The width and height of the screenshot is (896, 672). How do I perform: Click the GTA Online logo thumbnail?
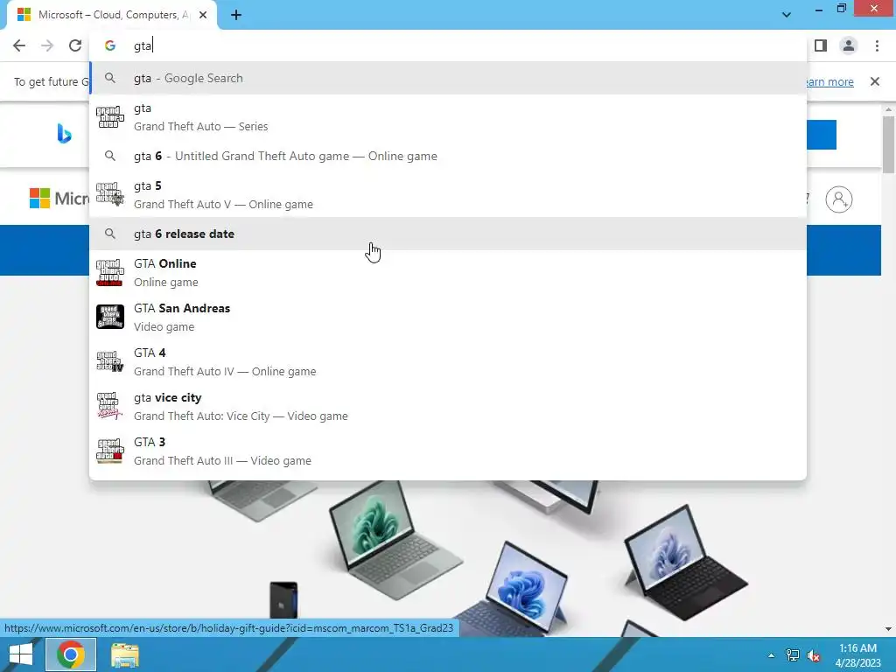pyautogui.click(x=109, y=273)
